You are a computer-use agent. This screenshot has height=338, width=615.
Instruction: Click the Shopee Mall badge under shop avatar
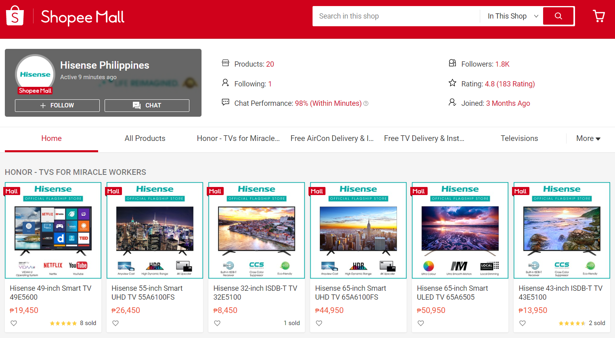pos(35,91)
